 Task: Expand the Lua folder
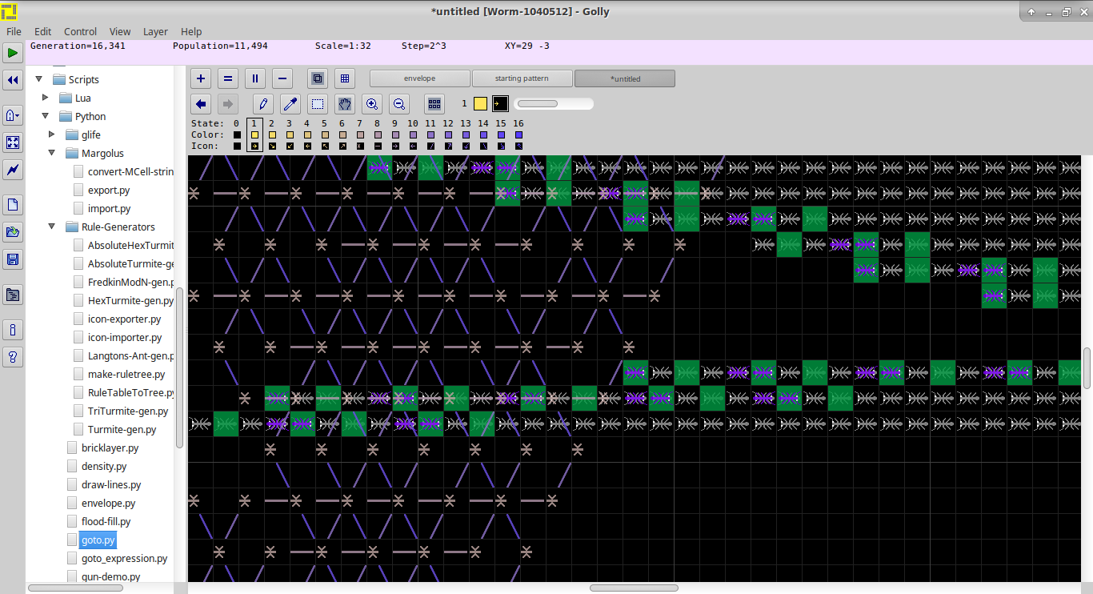tap(46, 98)
